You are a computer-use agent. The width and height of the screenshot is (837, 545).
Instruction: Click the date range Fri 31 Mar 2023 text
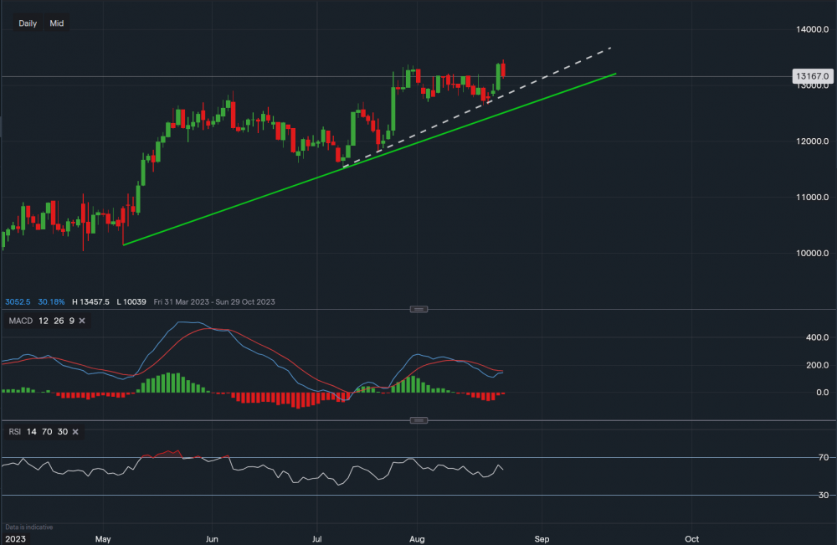pyautogui.click(x=167, y=302)
